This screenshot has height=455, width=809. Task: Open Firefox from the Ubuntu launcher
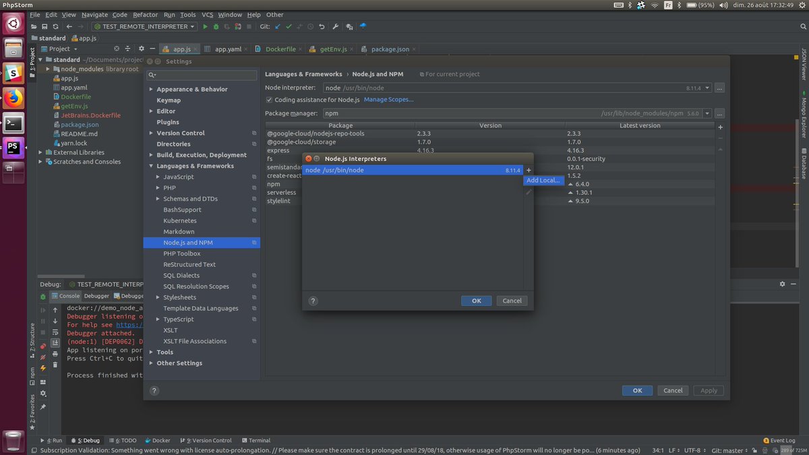(13, 98)
